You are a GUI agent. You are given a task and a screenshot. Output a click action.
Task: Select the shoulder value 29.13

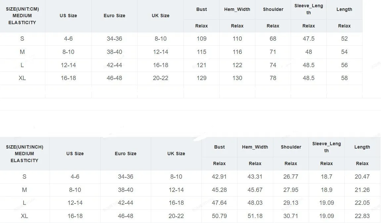click(x=291, y=203)
